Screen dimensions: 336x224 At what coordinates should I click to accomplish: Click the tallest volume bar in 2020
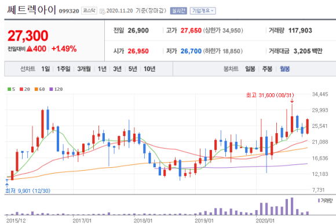pos(292,206)
